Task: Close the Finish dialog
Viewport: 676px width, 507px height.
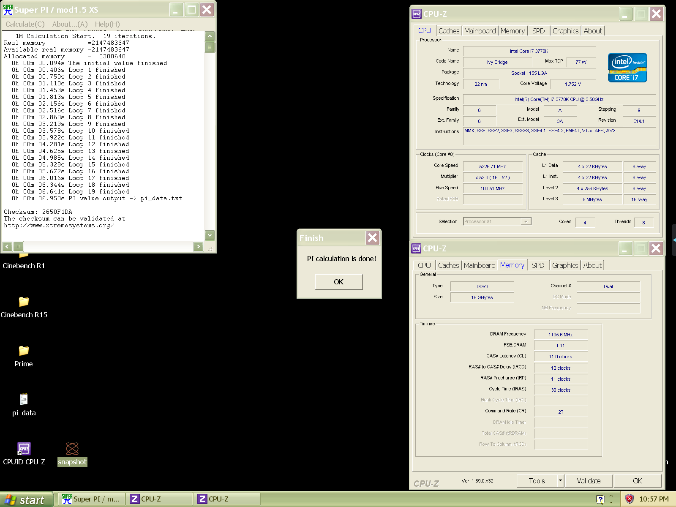Action: click(372, 238)
